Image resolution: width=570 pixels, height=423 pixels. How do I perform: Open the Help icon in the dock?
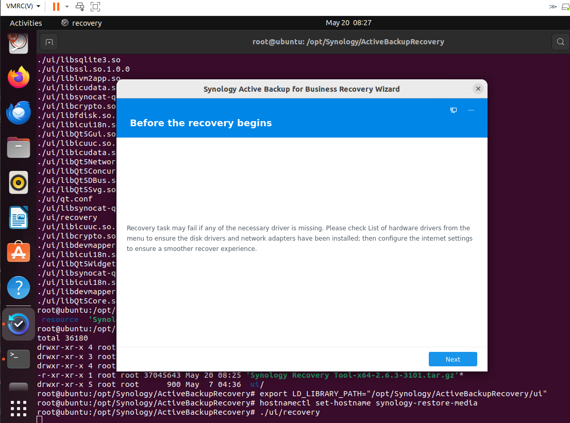[x=18, y=287]
